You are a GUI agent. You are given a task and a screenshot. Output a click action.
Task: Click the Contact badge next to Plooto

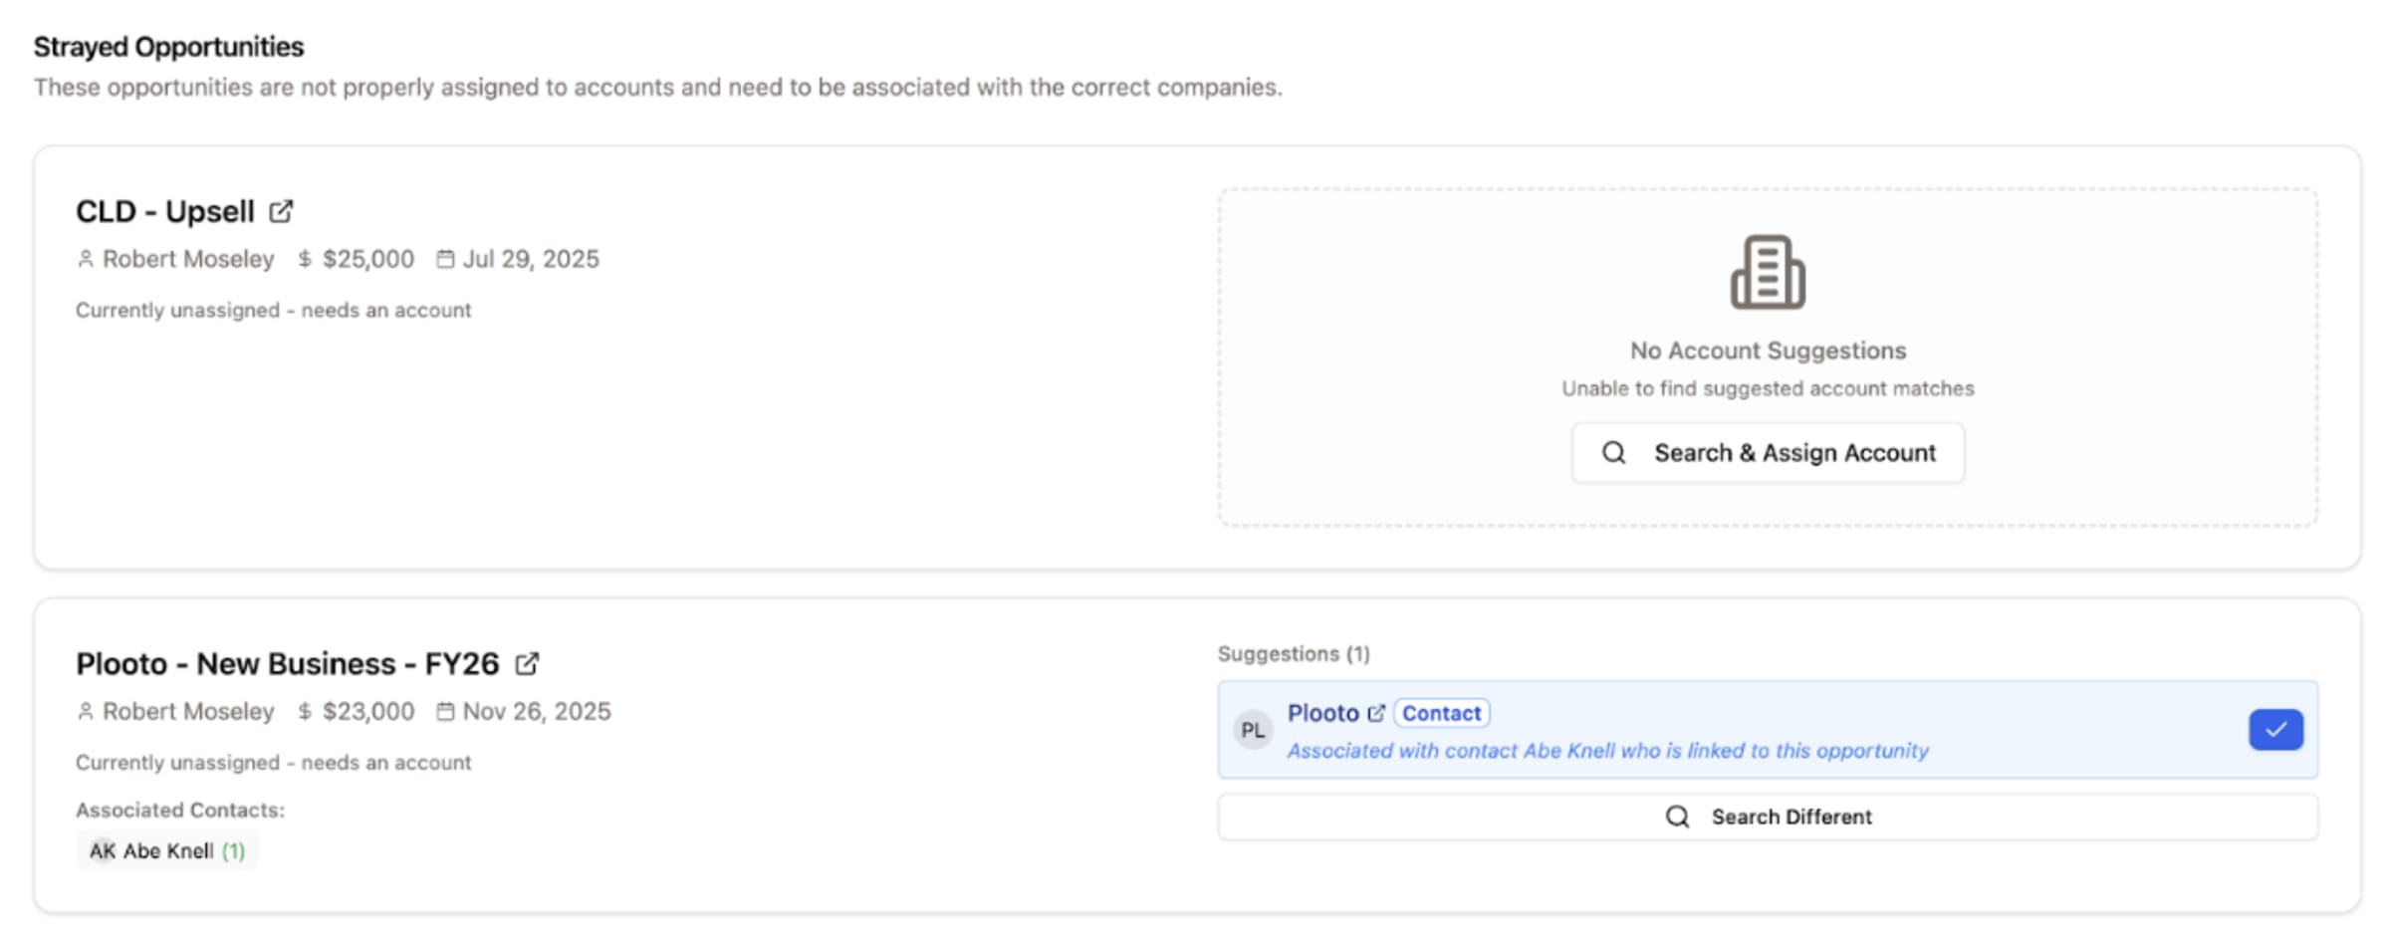[1441, 713]
